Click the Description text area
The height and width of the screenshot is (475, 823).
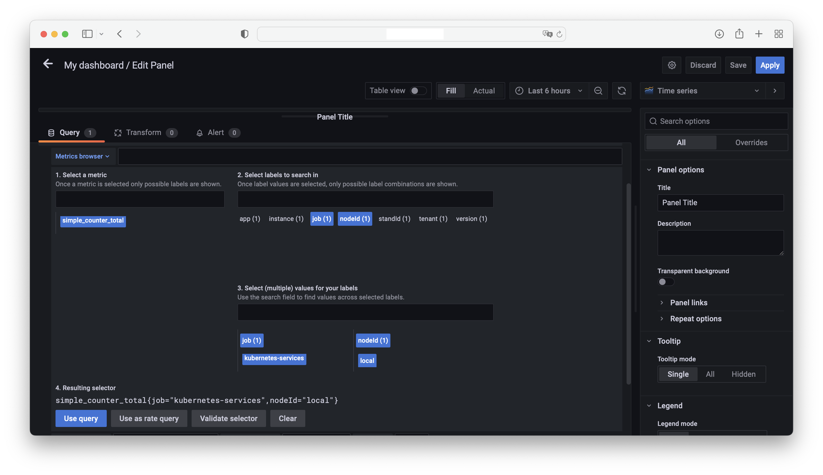point(720,243)
